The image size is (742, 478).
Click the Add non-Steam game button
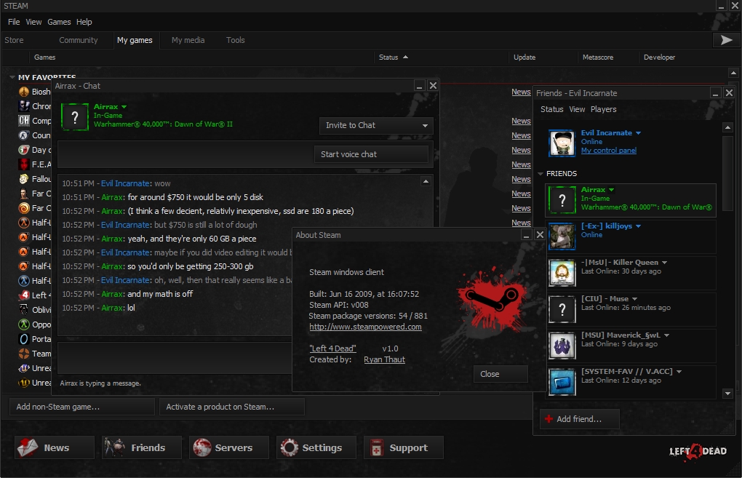pyautogui.click(x=82, y=407)
